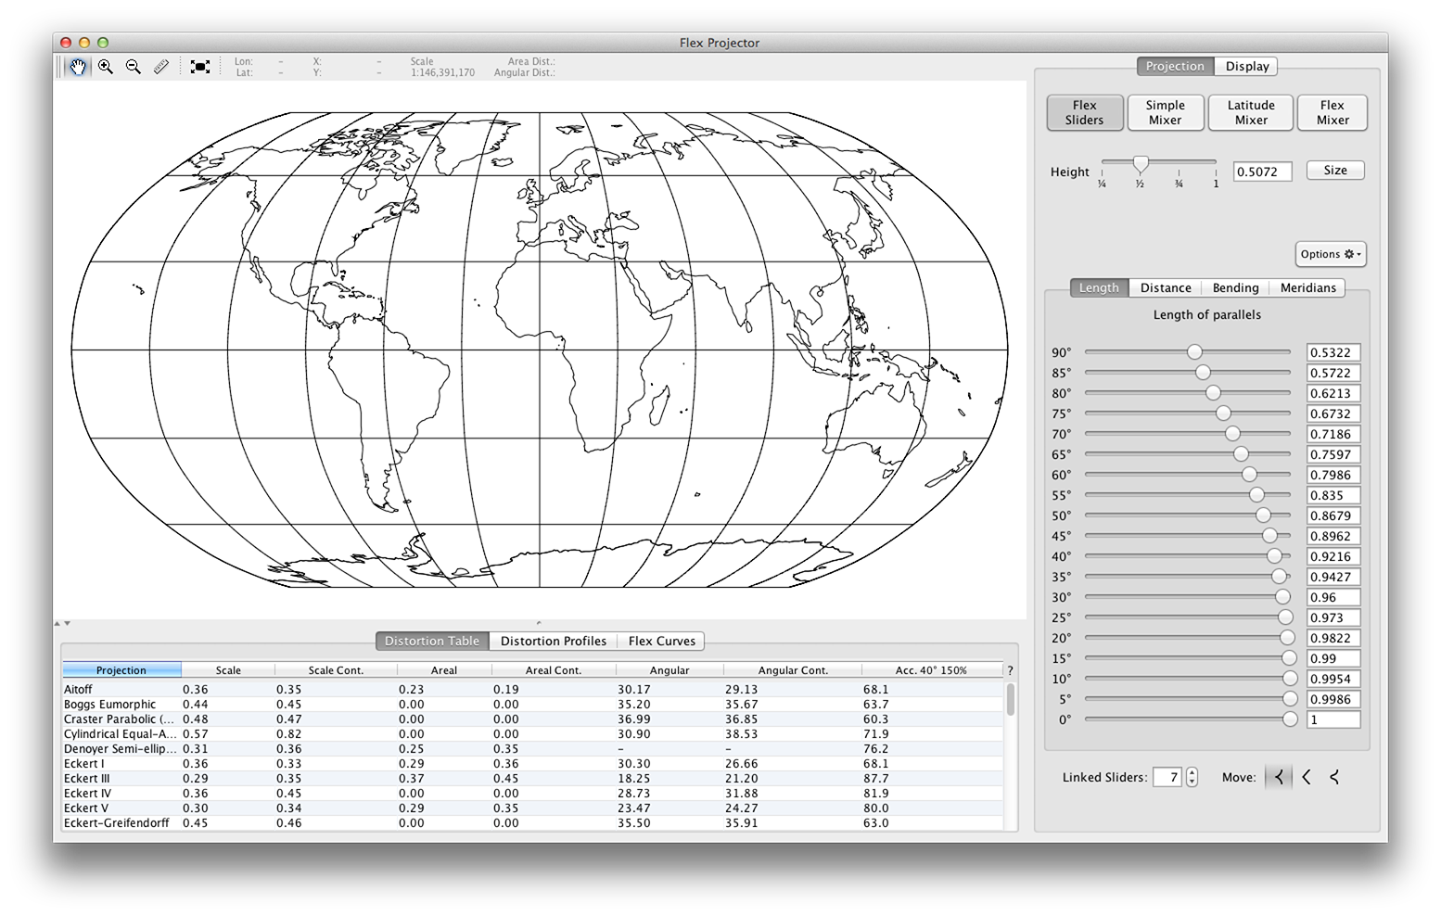Open the Bending tab
1441x916 pixels.
[x=1235, y=288]
